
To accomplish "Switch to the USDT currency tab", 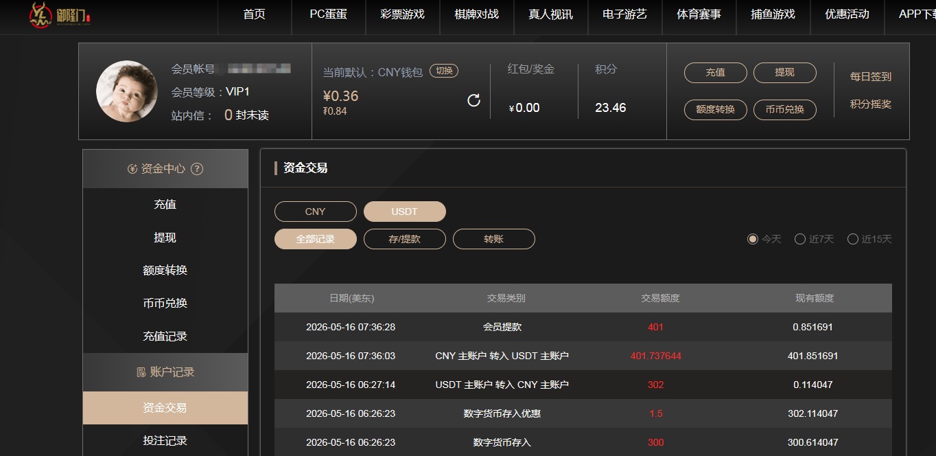I will [x=405, y=212].
